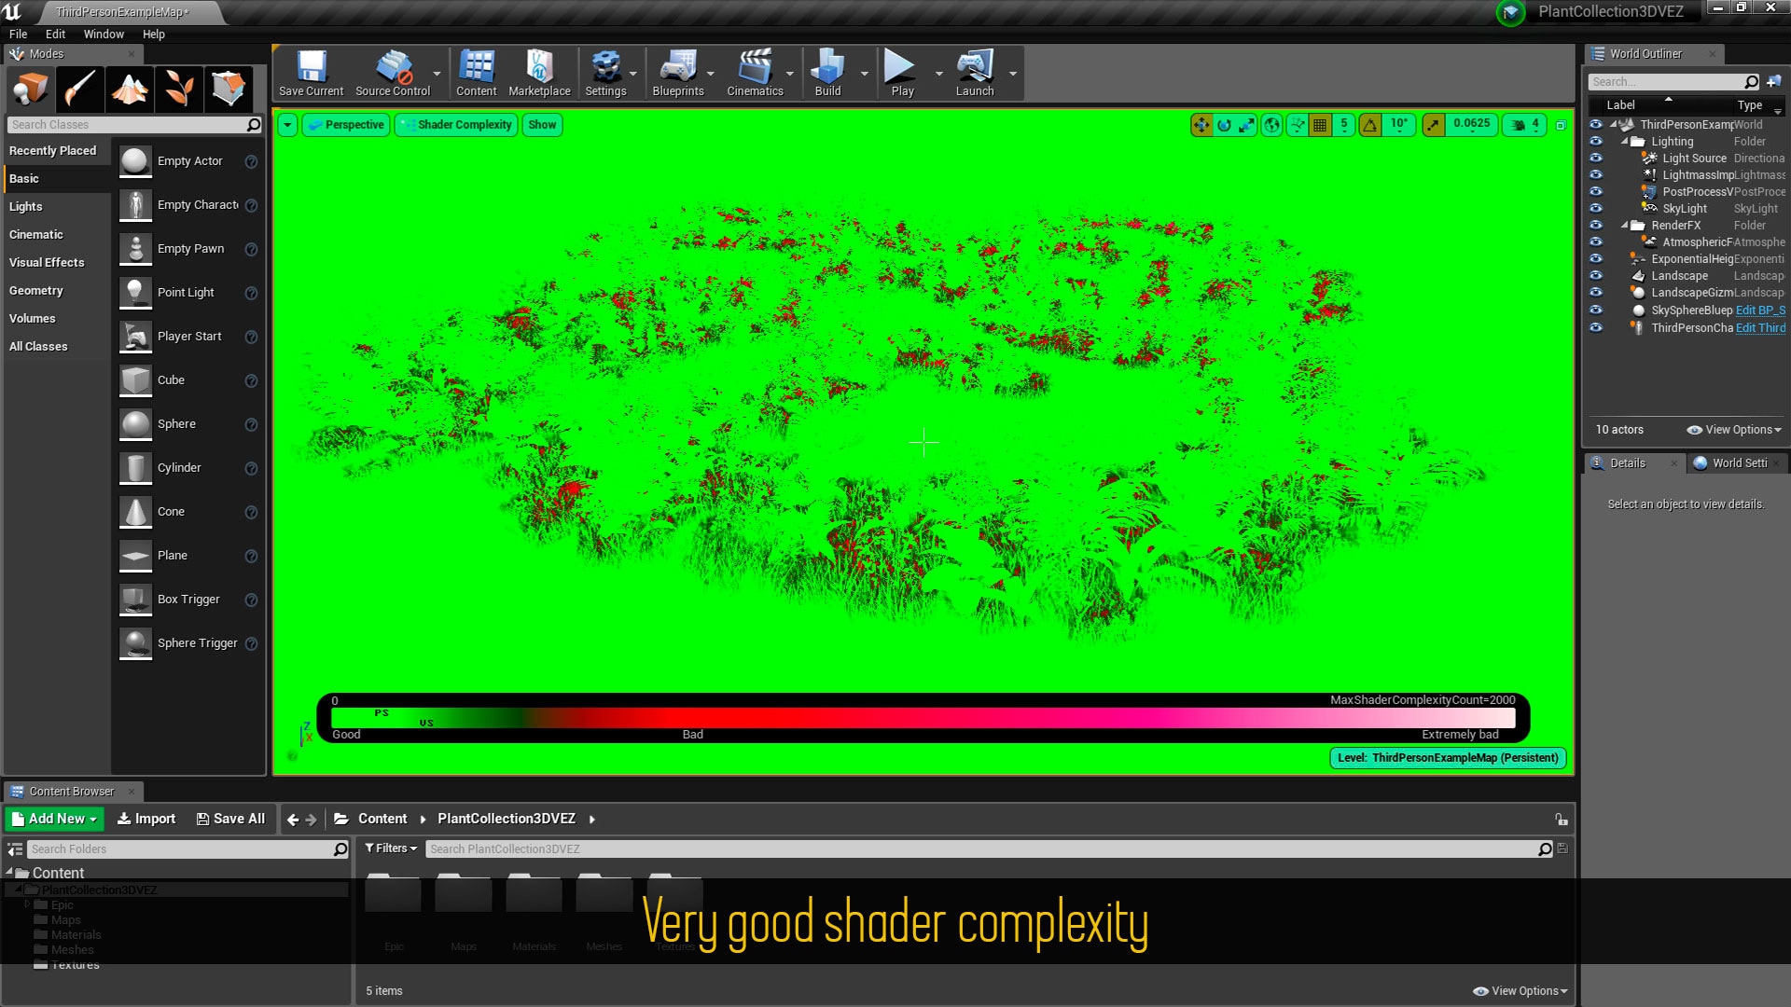Open the Window menu
Screen dimensions: 1791x1007
tap(104, 34)
